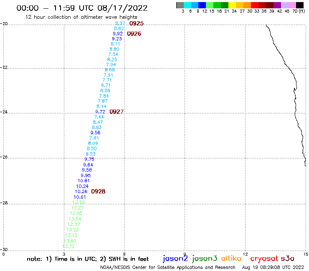Screen dimensions: 309x271
Task: Click the subtitle '12 hour collection of altimeter wave heights'
Action: click(81, 17)
